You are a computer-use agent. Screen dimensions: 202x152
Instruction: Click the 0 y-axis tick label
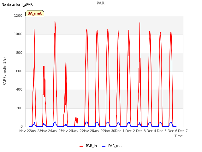[x=21, y=126]
